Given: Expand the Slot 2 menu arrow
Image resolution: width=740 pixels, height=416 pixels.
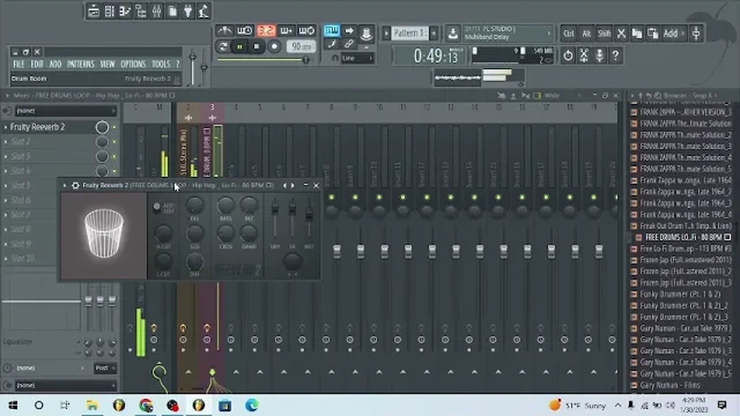Looking at the screenshot, I should point(6,142).
